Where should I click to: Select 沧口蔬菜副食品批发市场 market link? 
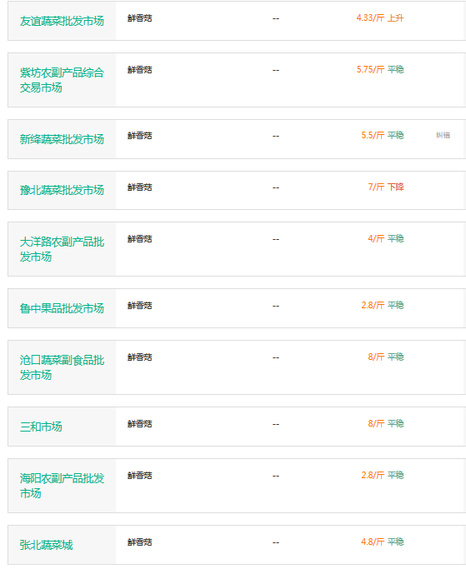[62, 367]
